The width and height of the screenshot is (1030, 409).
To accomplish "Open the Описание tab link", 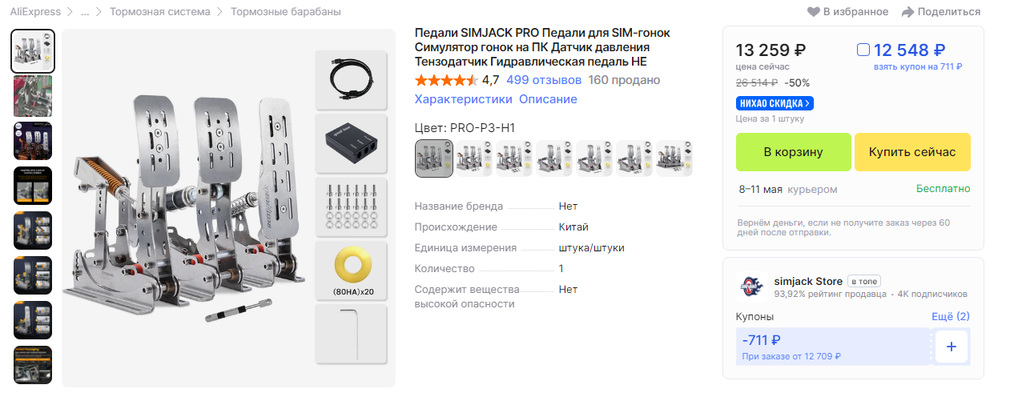I will click(x=548, y=99).
